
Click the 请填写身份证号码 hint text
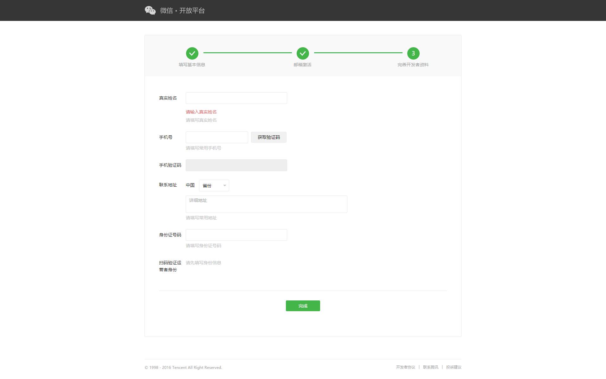tap(203, 246)
